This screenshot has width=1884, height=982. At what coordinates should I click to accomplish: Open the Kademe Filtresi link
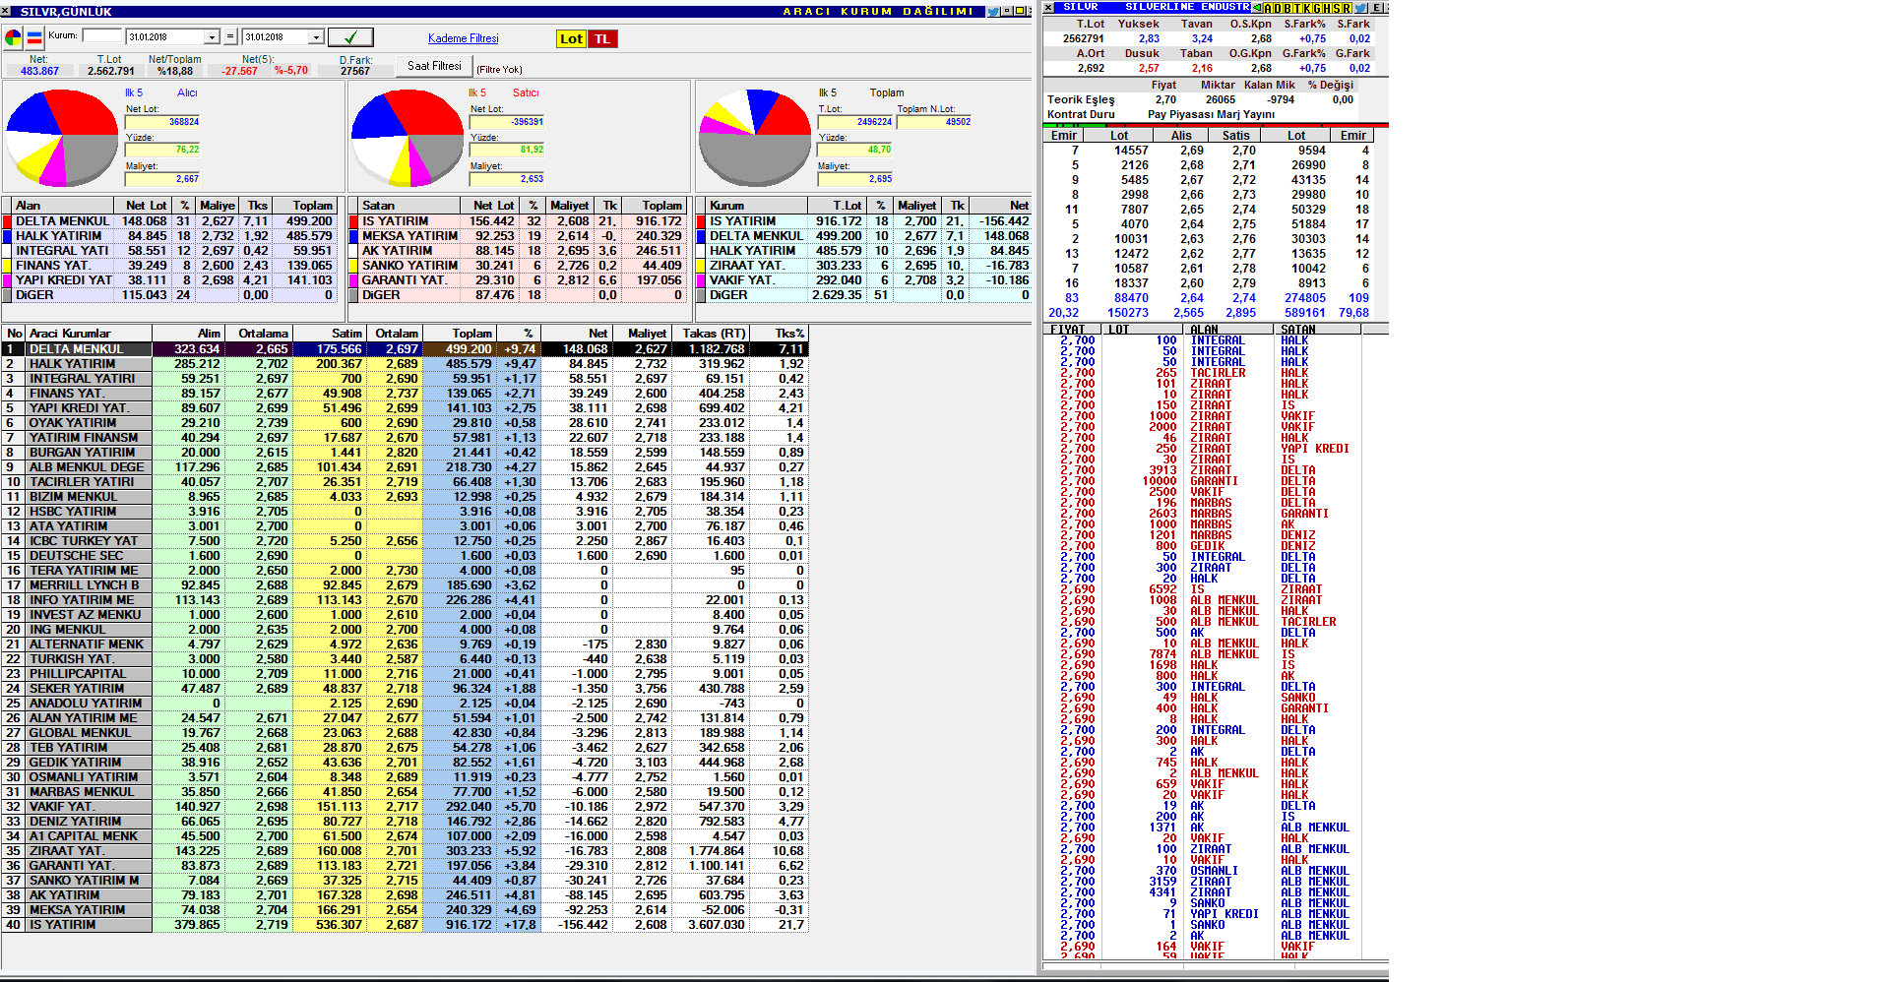coord(464,38)
